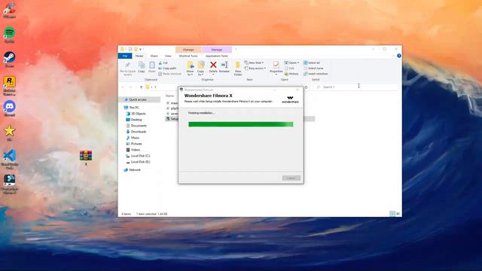Open the Shortcut Tools tab
This screenshot has height=271, width=482.
tap(188, 56)
